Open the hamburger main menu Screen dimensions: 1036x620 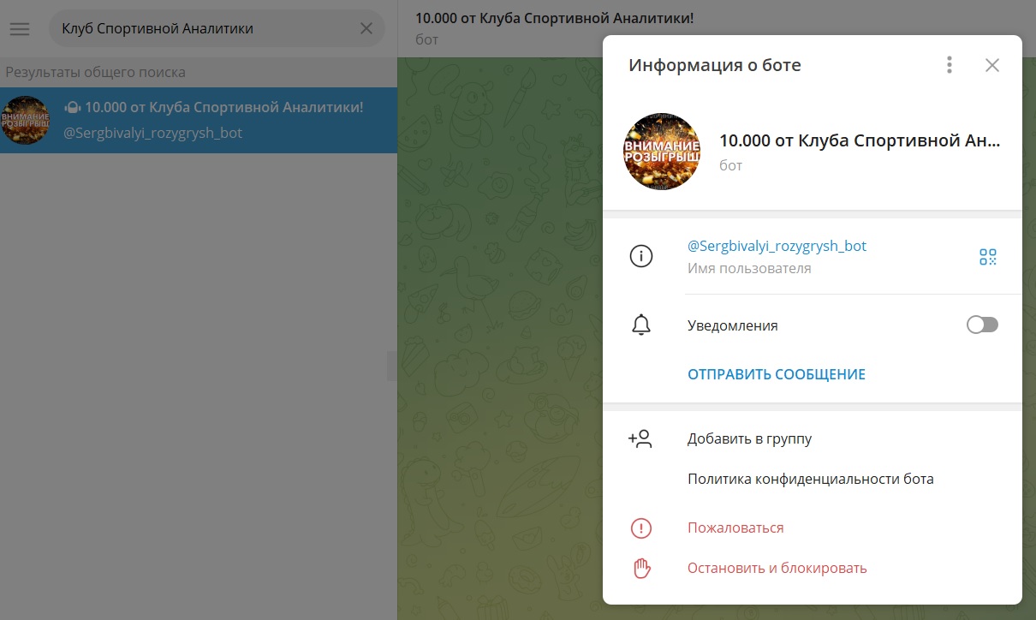click(20, 29)
